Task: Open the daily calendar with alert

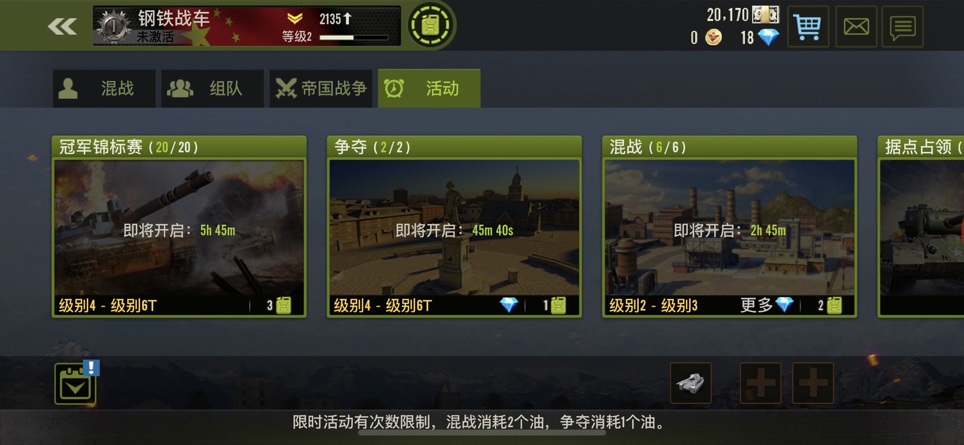Action: coord(76,383)
